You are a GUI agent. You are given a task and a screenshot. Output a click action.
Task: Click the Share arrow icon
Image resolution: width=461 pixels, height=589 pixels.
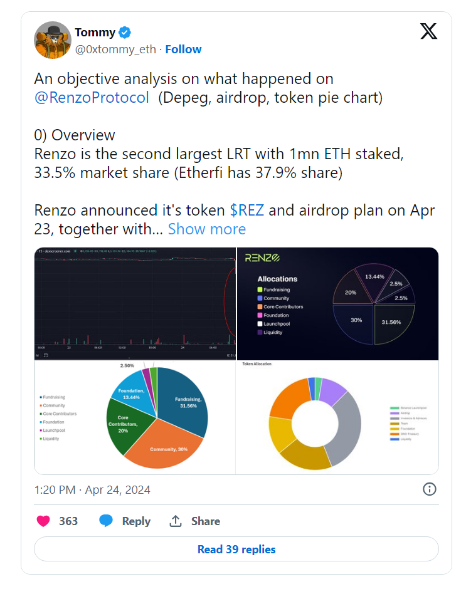pos(175,521)
